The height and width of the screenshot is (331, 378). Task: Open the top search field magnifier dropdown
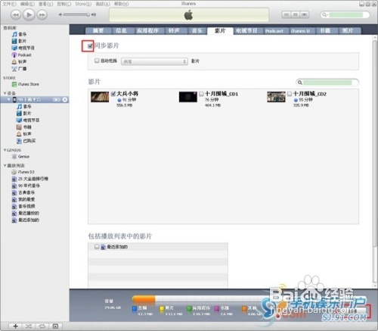click(x=325, y=14)
